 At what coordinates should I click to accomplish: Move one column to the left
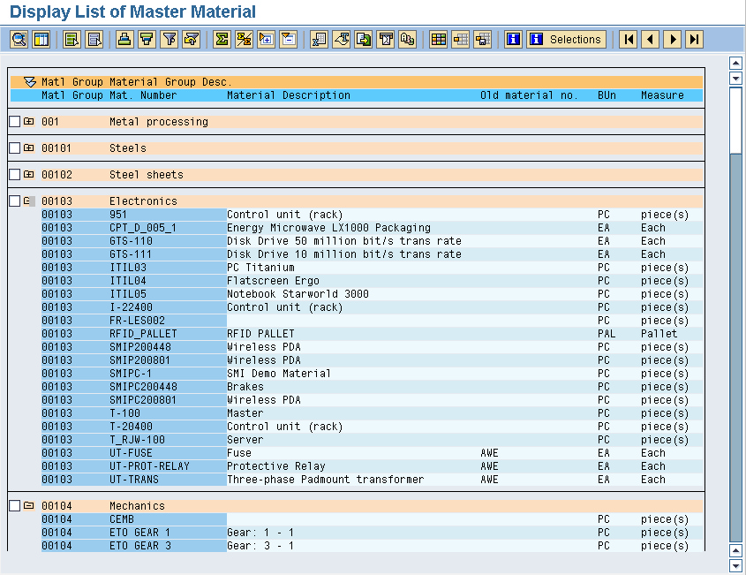(651, 39)
